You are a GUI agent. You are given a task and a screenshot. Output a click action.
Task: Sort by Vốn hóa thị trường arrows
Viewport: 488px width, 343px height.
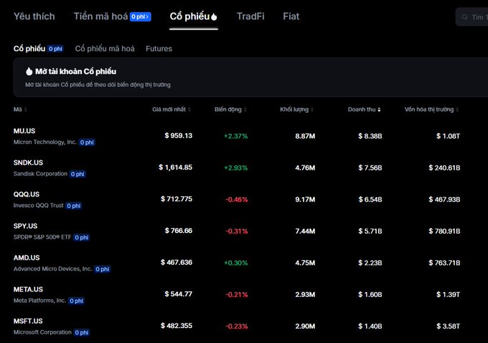pyautogui.click(x=457, y=109)
